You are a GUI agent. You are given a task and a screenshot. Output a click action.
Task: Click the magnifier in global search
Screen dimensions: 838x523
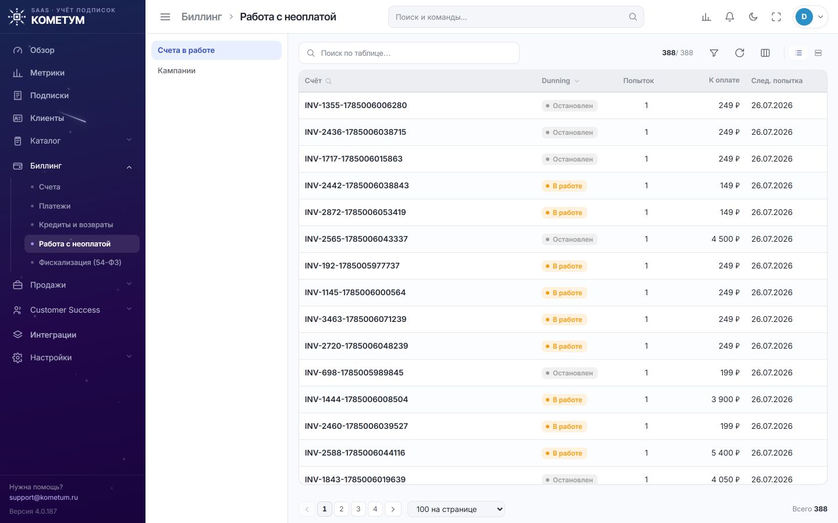click(x=633, y=17)
